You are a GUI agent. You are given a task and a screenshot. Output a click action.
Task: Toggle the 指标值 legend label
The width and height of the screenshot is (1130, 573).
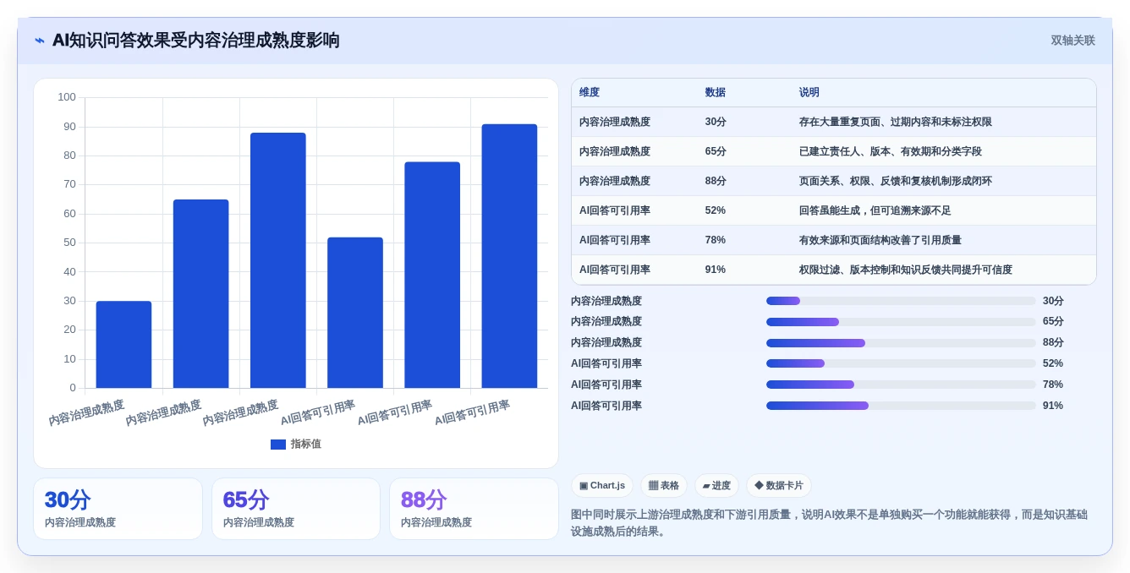pos(306,445)
